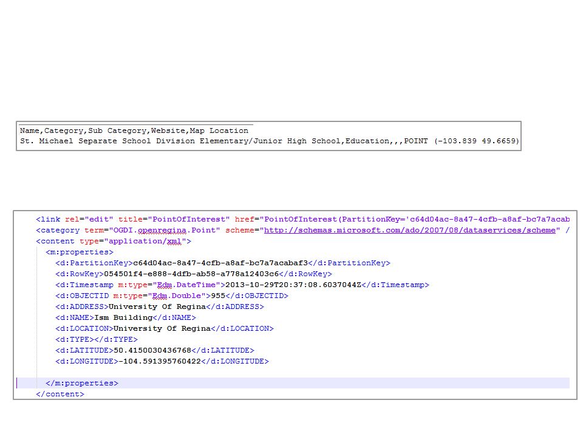Click the 'POINT (-103.839 49.6659)' value
The height and width of the screenshot is (437, 583).
click(x=462, y=141)
